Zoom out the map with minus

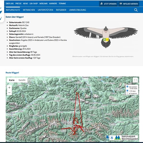[9, 93]
